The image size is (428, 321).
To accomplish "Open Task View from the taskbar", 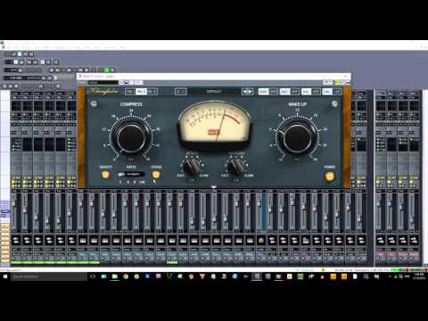I will click(x=93, y=276).
